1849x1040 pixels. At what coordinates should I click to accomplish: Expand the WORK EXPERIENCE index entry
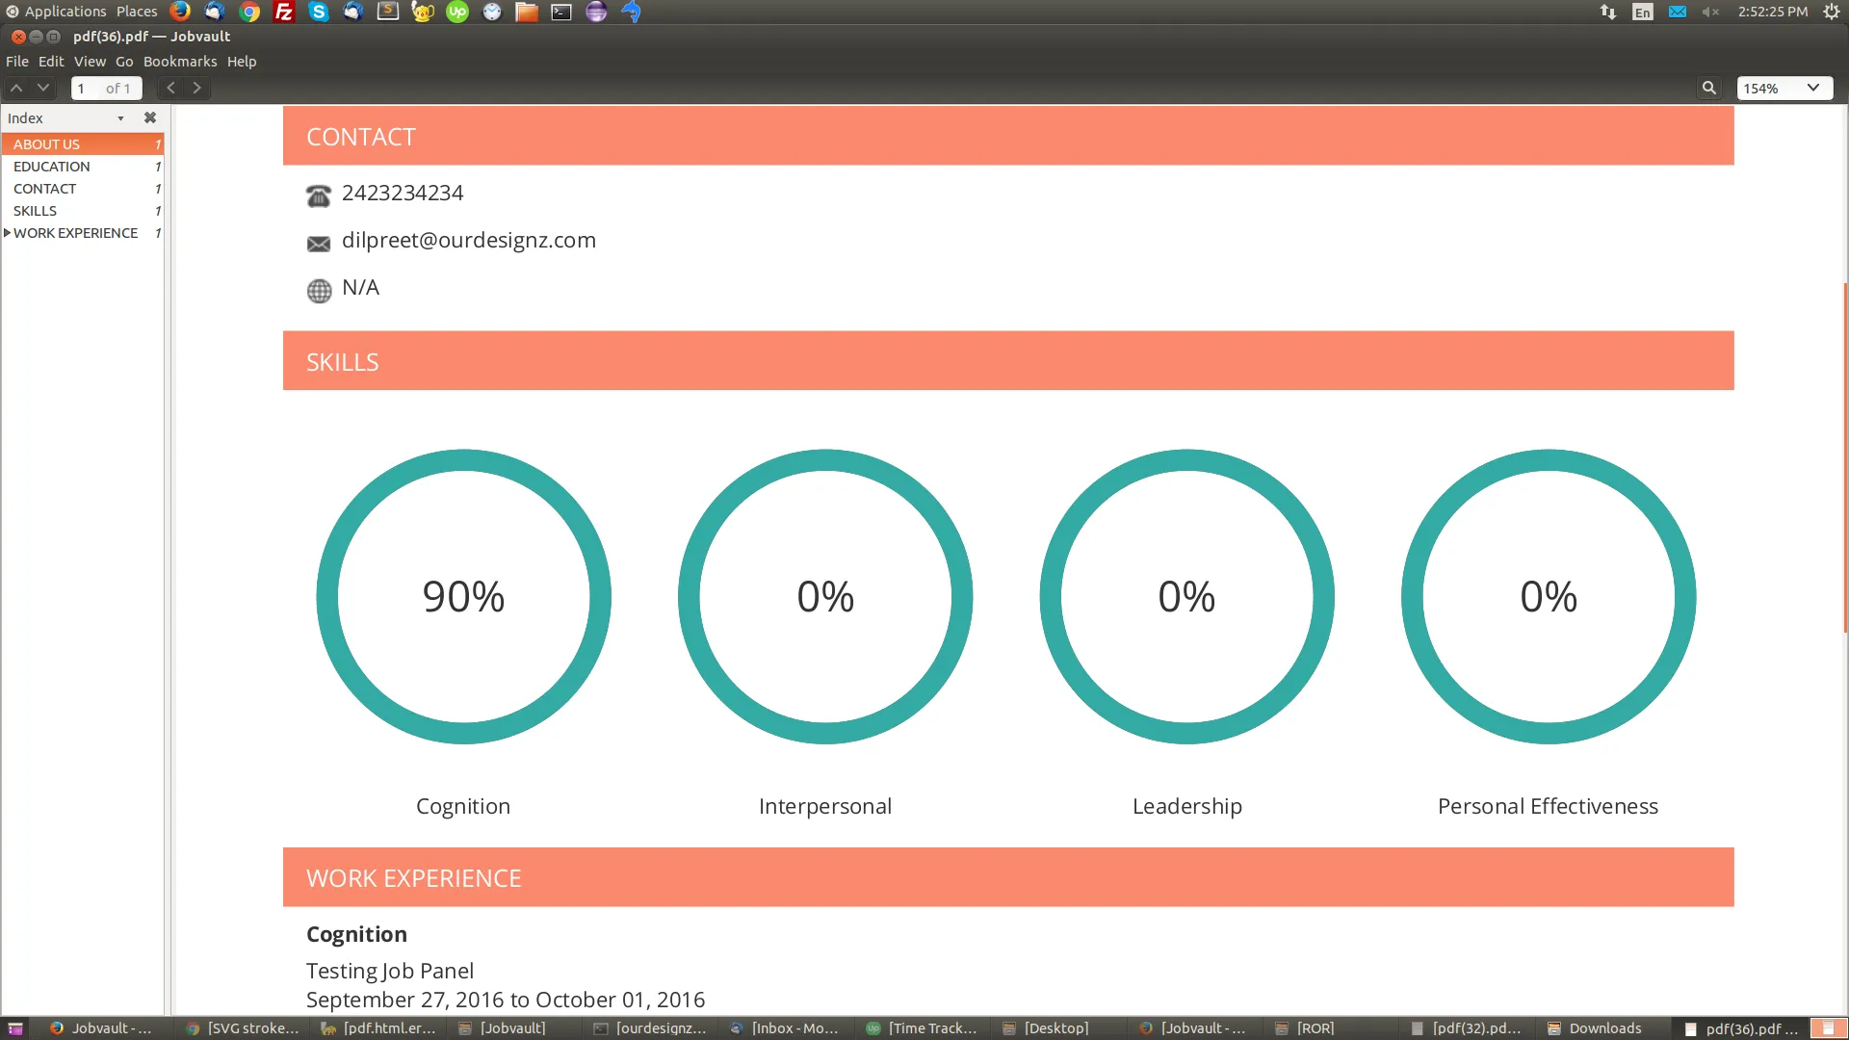8,233
